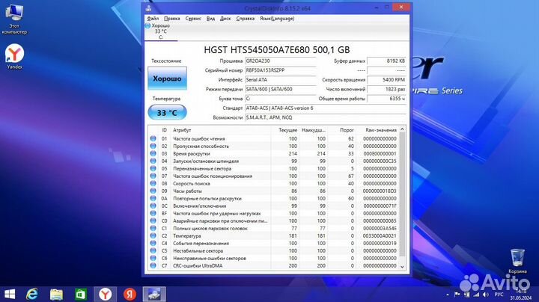
Task: Click the blue Хорошо health status button
Action: coord(167,78)
